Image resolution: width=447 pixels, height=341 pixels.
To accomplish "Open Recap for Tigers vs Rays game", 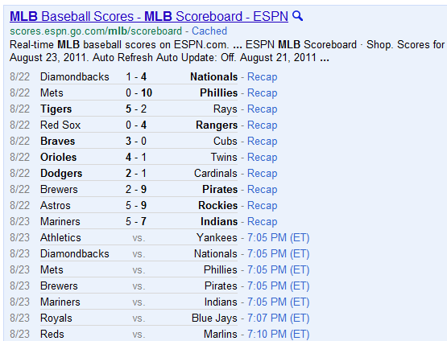I will click(x=262, y=109).
